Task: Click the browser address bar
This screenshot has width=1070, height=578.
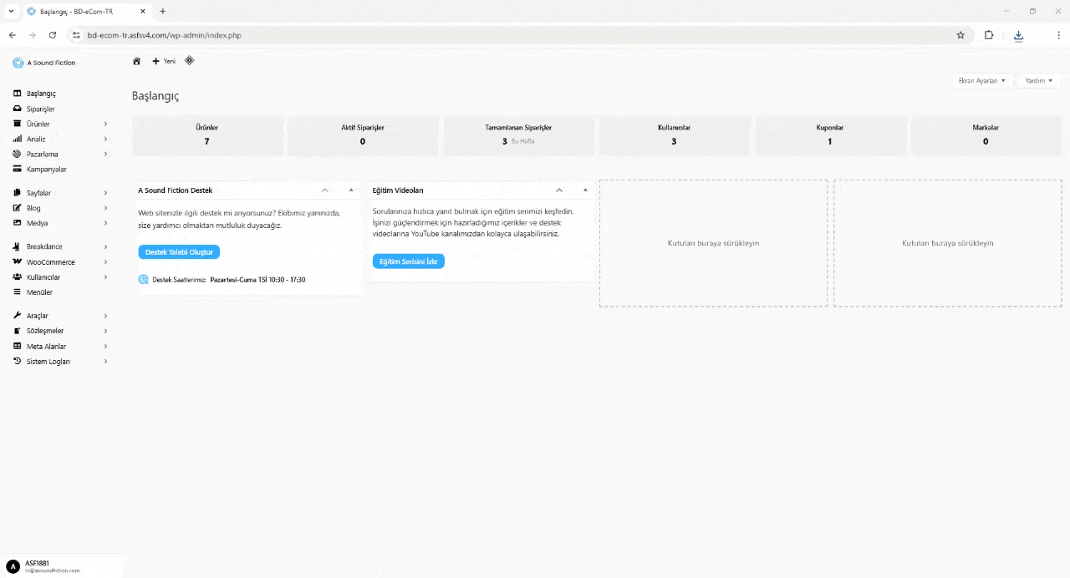Action: tap(251, 35)
